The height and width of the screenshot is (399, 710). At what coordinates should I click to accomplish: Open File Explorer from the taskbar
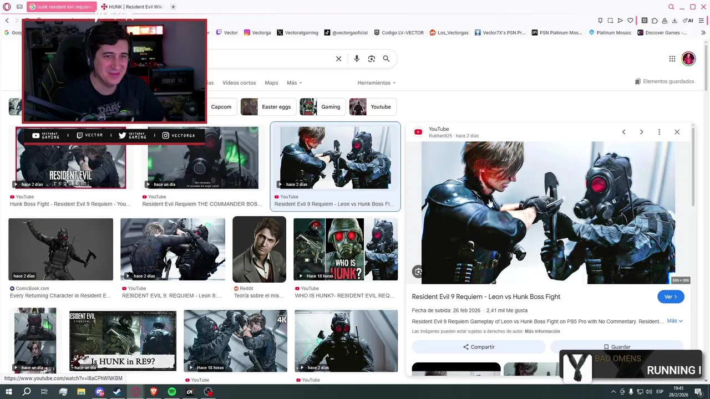(82, 392)
